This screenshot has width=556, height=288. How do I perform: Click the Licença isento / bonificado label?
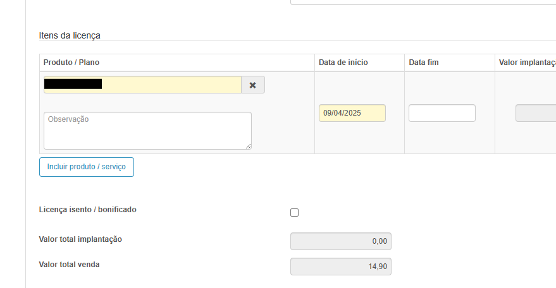tap(87, 209)
